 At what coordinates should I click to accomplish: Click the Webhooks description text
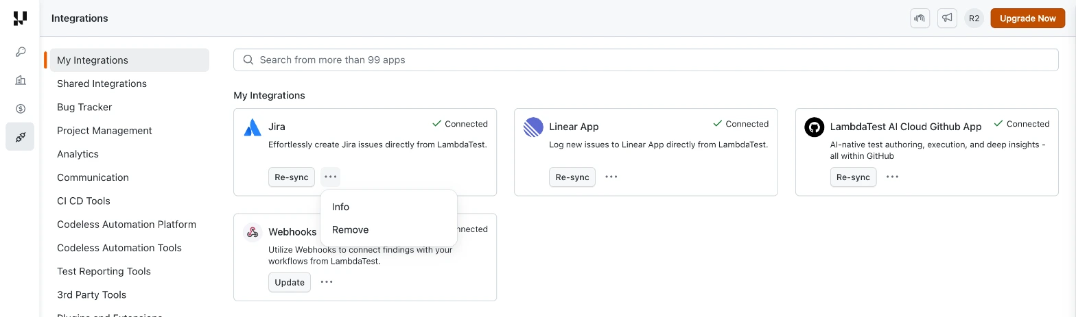360,255
